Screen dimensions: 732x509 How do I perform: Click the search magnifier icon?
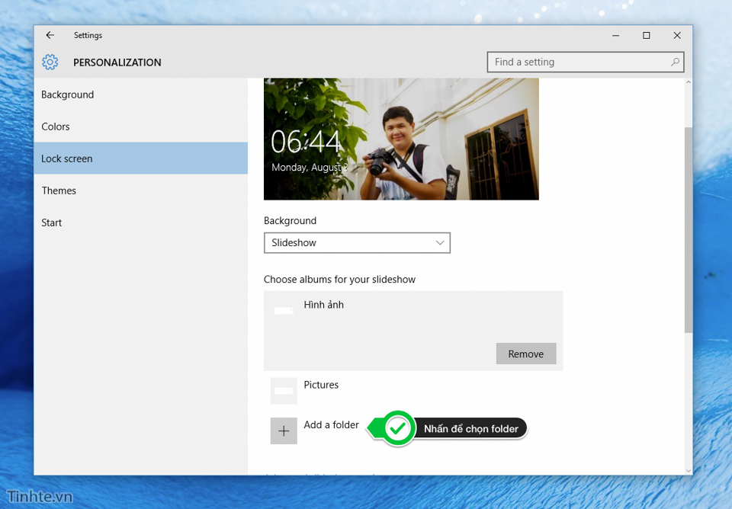tap(675, 62)
